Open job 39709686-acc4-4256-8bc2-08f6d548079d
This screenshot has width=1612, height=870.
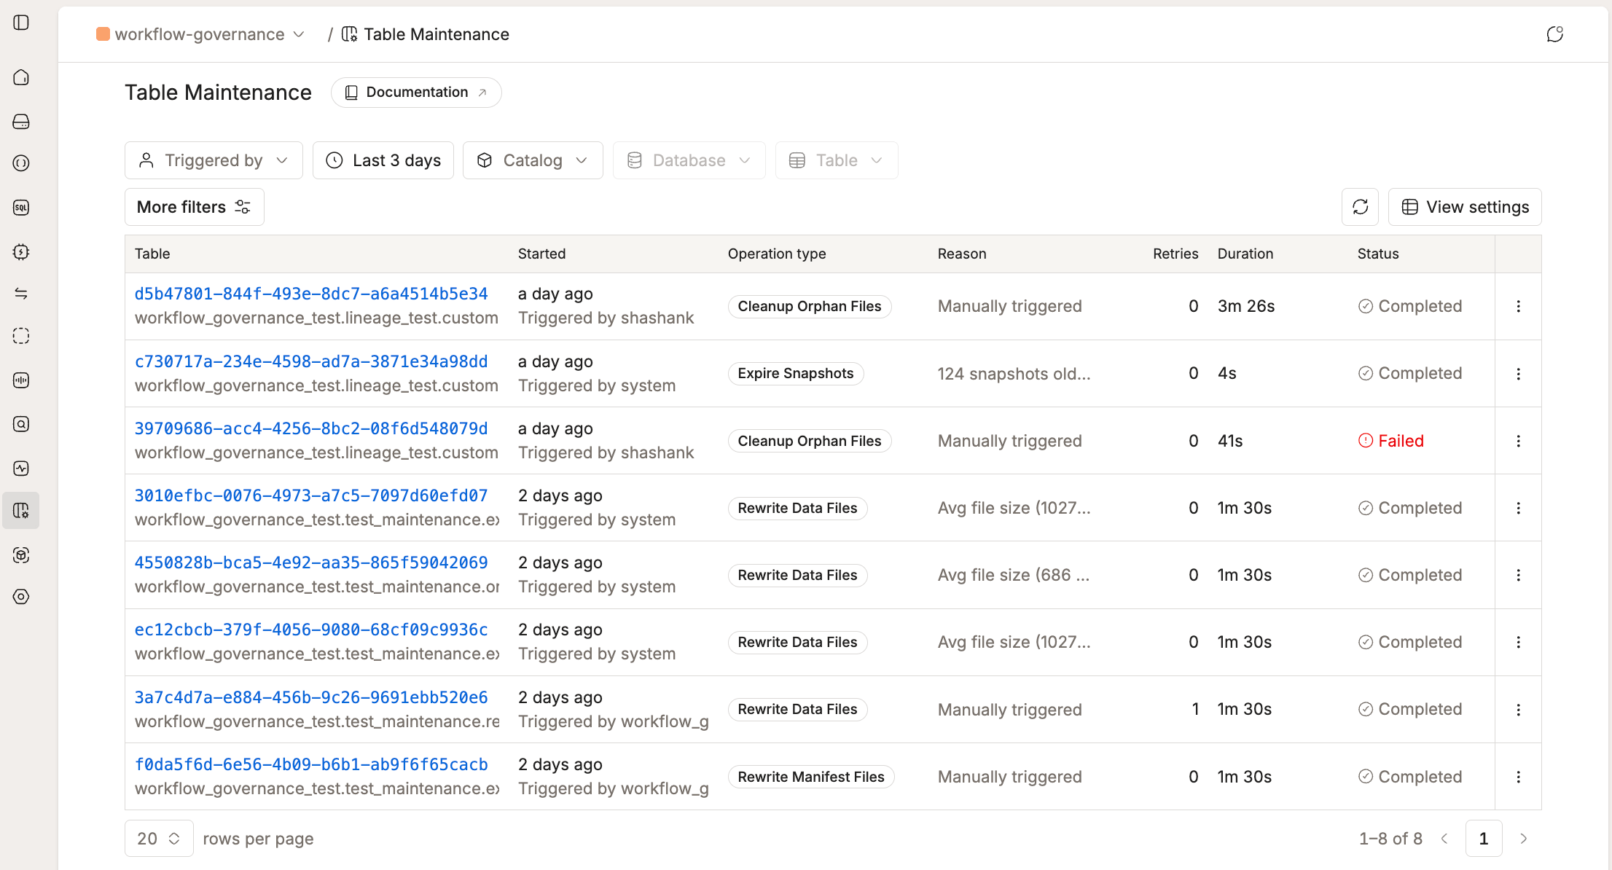[x=311, y=428]
